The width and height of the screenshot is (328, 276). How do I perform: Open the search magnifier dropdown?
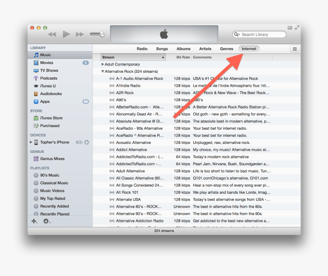tap(236, 34)
